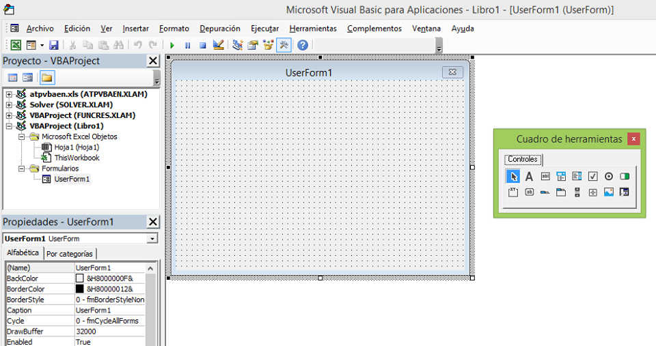The width and height of the screenshot is (656, 346).
Task: Select the Frame control in the toolbox
Action: coord(513,192)
